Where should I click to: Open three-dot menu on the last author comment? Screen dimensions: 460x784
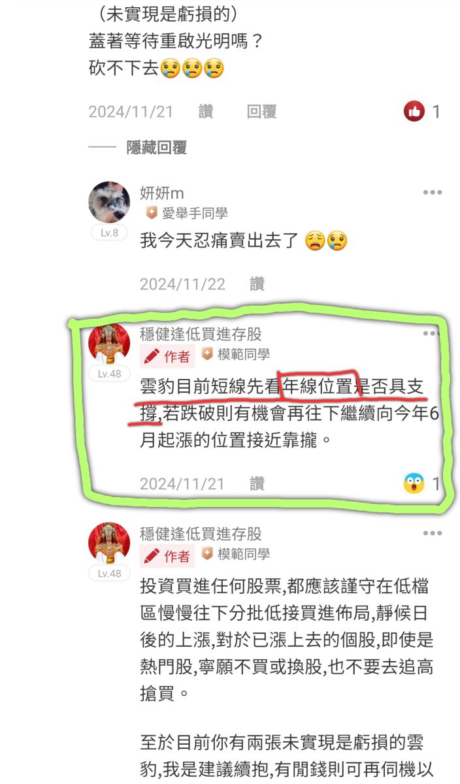point(433,534)
